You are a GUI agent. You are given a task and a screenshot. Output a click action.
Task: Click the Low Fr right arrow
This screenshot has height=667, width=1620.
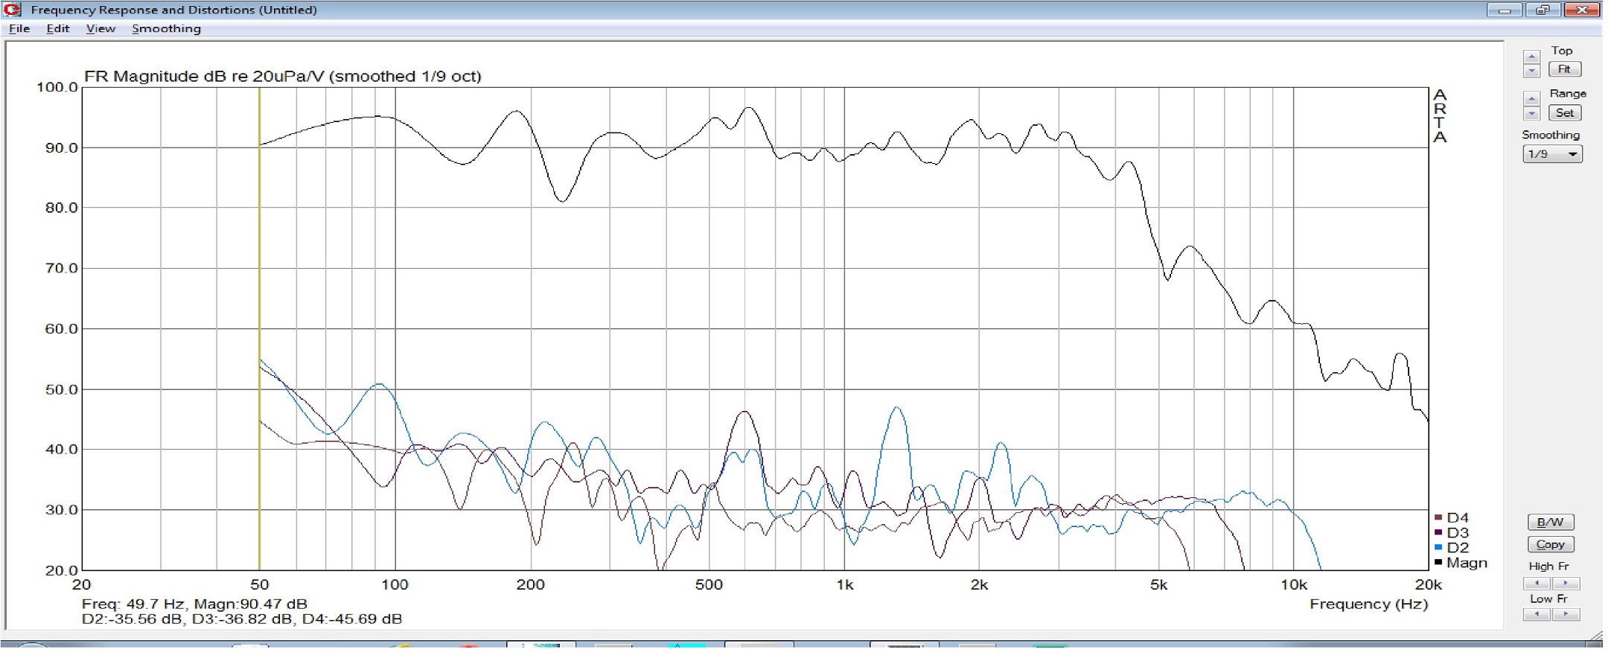pos(1565,615)
